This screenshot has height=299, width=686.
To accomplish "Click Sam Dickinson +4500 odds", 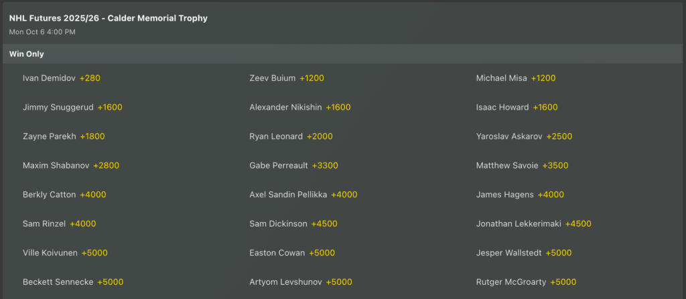I will 324,223.
